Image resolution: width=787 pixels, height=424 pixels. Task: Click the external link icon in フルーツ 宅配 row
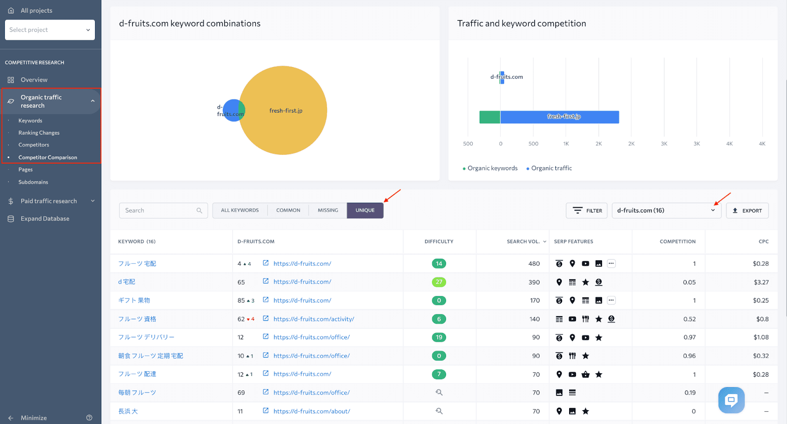tap(266, 263)
